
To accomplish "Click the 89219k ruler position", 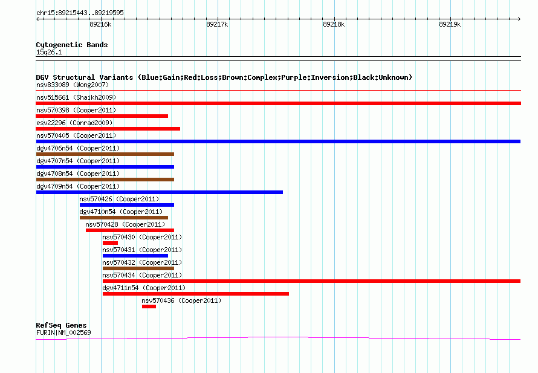I will 450,24.
